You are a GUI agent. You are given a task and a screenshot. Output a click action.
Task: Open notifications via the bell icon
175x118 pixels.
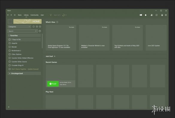coord(146,15)
